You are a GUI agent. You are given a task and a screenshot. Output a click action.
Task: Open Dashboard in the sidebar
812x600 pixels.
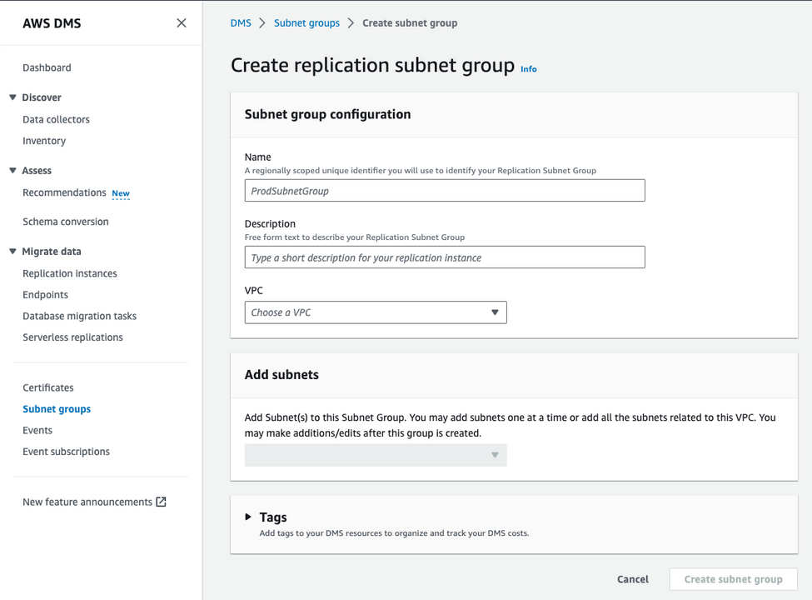click(47, 67)
